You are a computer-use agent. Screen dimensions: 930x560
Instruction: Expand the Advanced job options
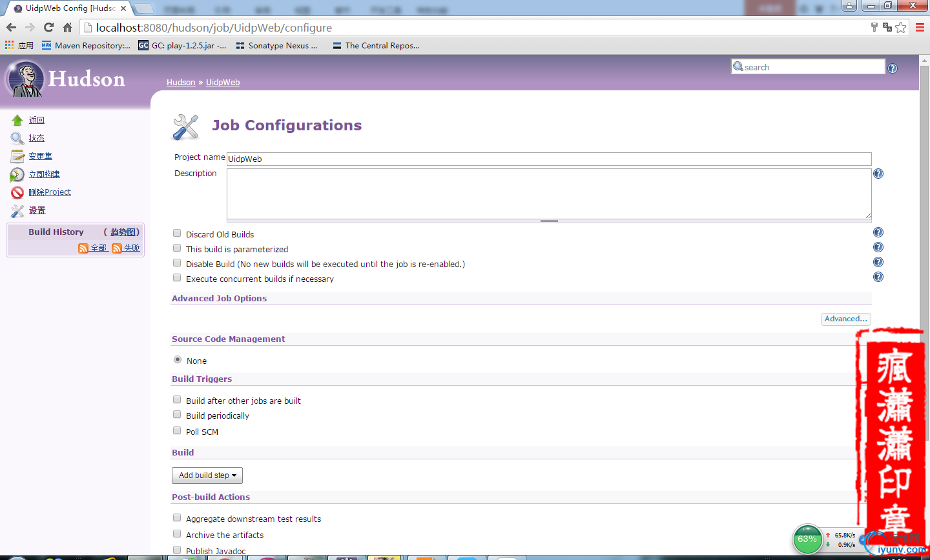pos(845,319)
